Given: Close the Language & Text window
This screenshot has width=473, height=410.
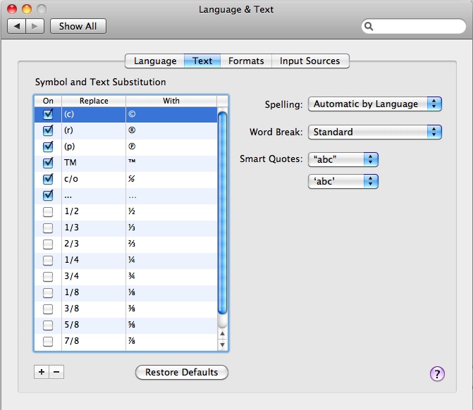Looking at the screenshot, I should (12, 9).
